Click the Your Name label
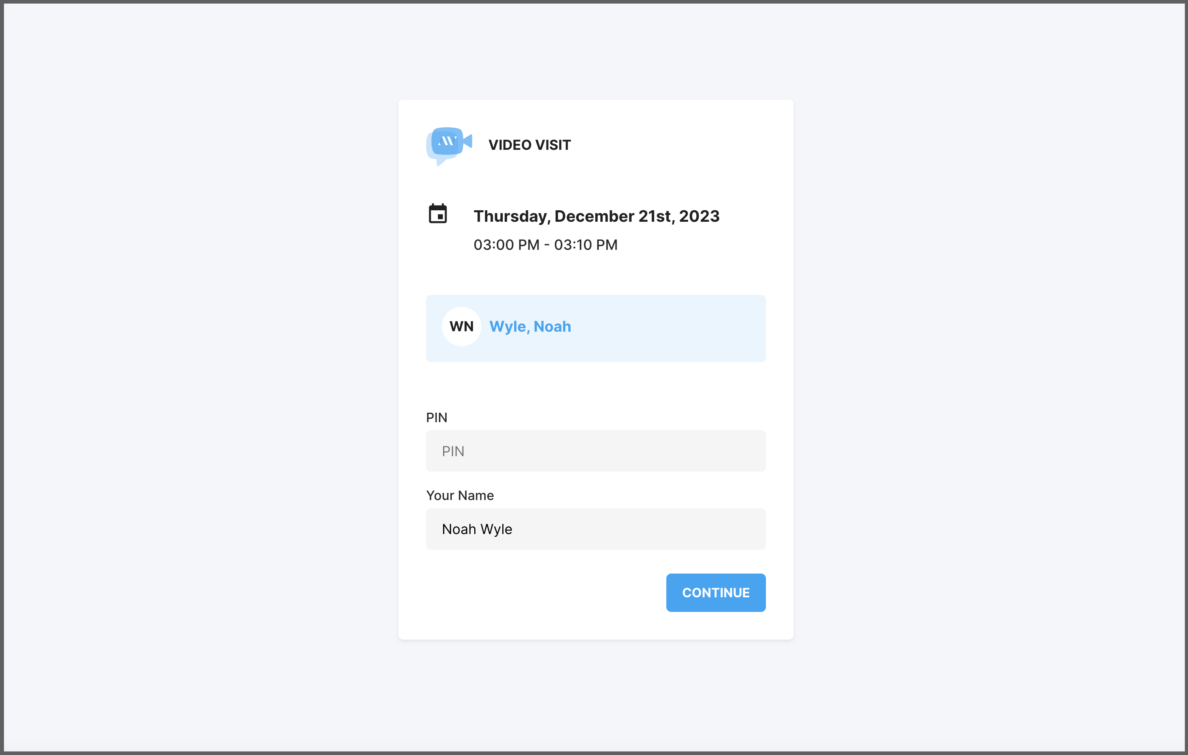This screenshot has width=1188, height=755. [460, 495]
